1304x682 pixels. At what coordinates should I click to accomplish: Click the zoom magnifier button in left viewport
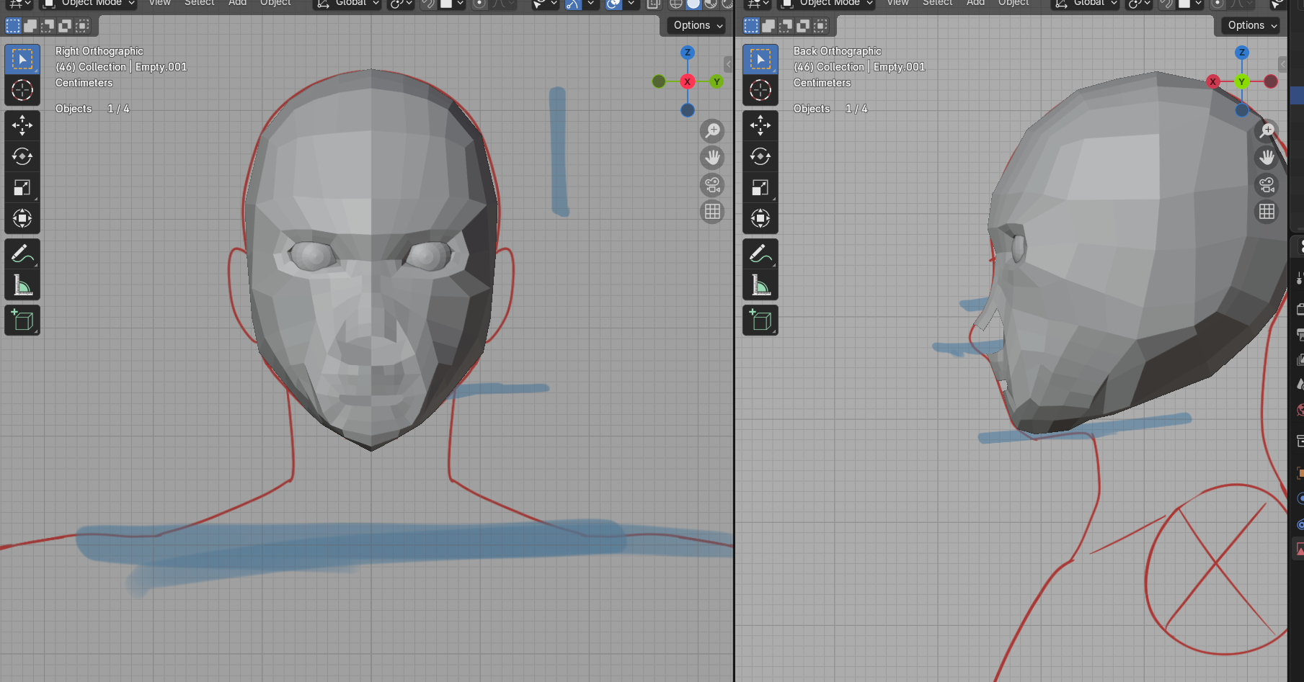(712, 130)
